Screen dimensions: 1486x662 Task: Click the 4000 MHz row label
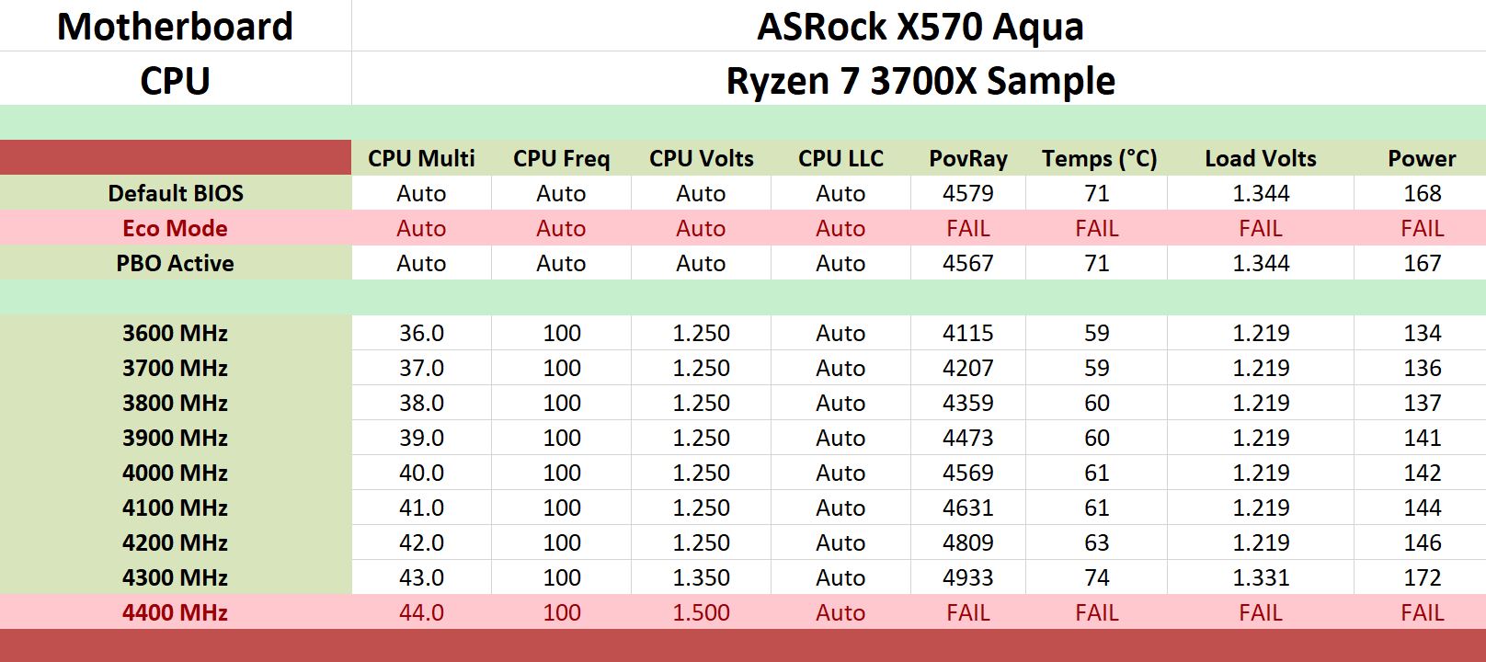coord(175,473)
